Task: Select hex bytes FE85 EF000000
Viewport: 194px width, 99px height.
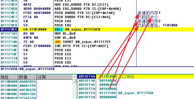Action: (x=37, y=46)
